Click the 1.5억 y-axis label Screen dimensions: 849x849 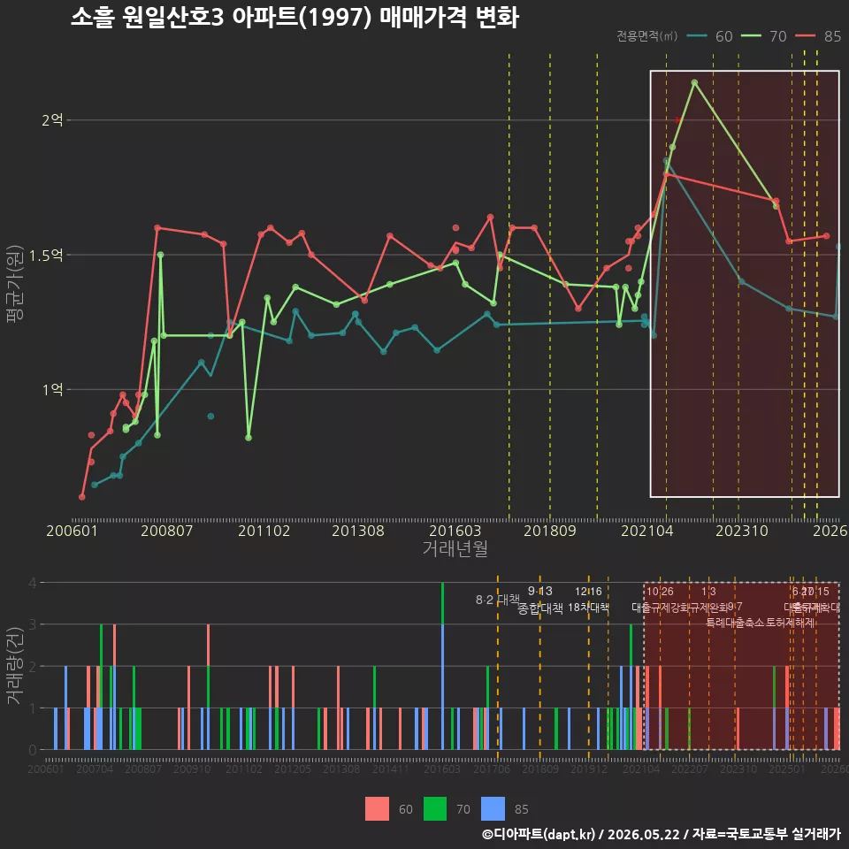click(46, 255)
